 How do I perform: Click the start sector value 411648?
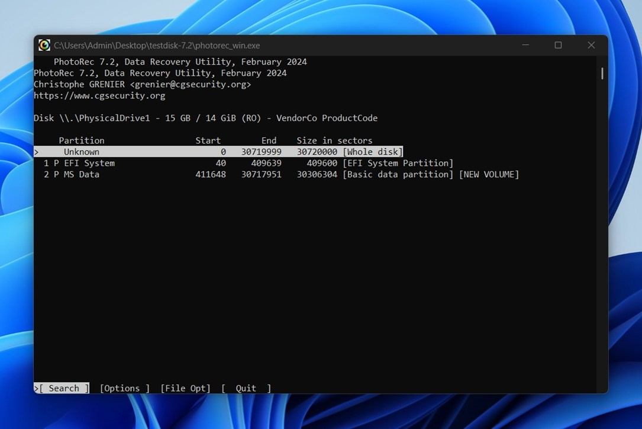[211, 174]
